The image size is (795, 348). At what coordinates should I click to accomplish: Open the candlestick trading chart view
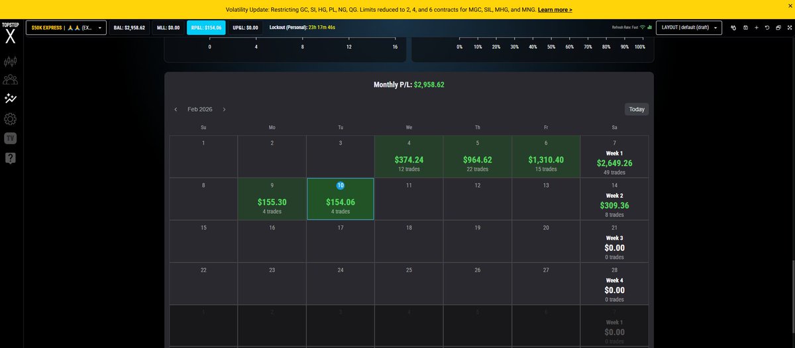(10, 62)
